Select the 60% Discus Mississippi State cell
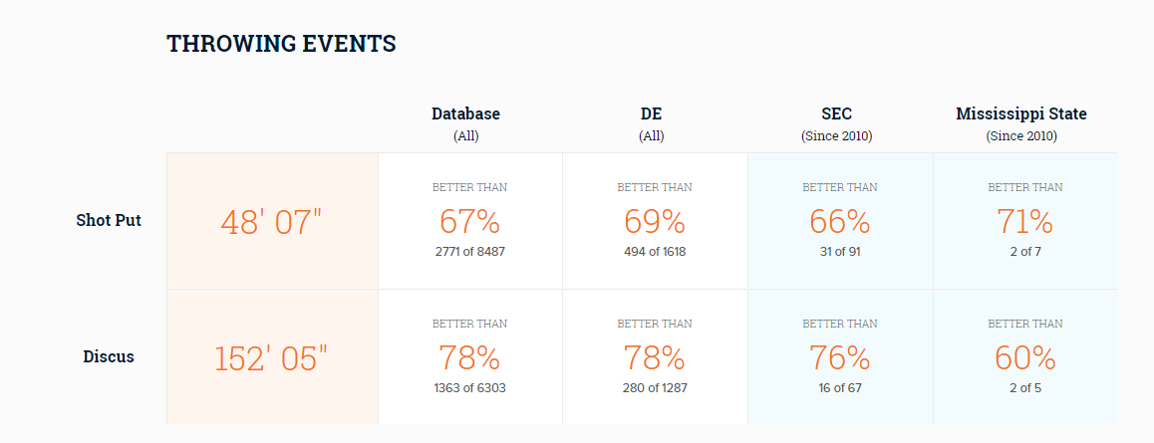1154x443 pixels. (1025, 357)
